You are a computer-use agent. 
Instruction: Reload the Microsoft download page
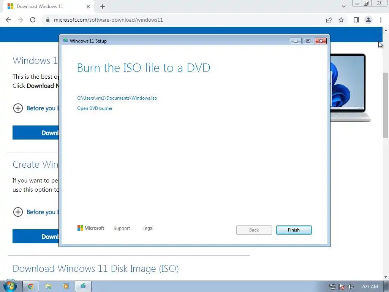pos(33,20)
